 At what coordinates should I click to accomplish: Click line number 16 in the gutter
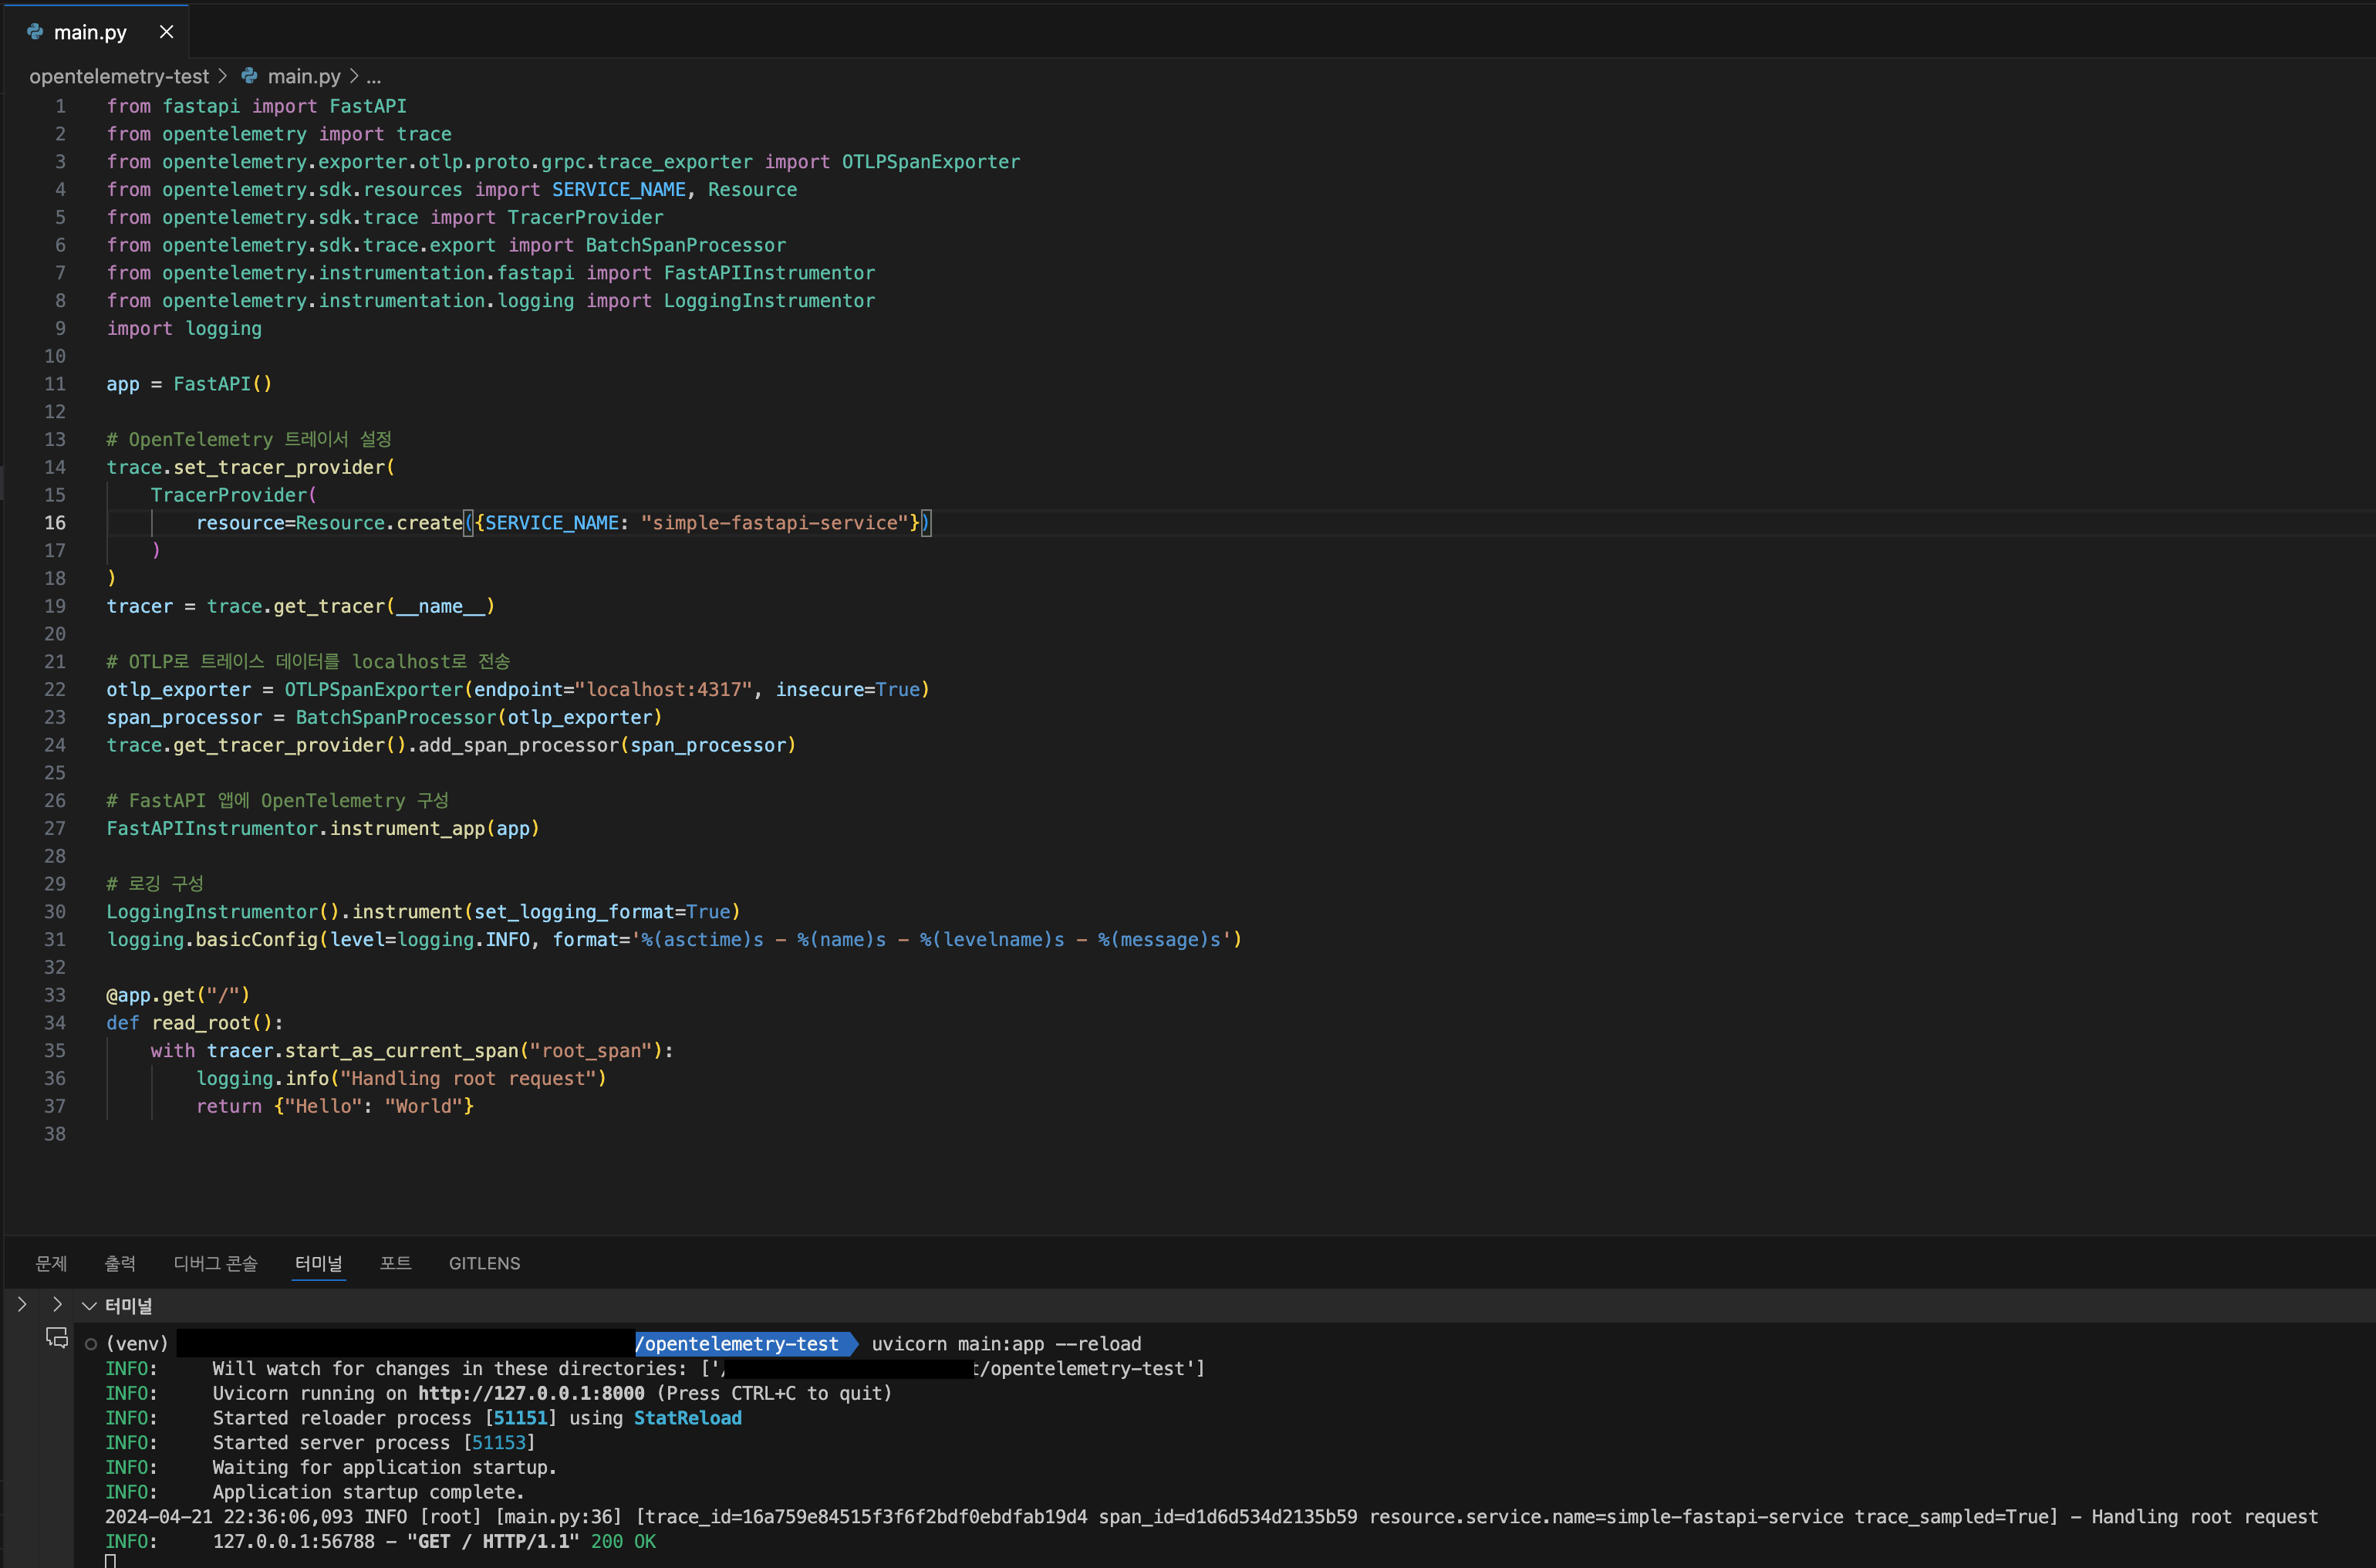click(55, 522)
